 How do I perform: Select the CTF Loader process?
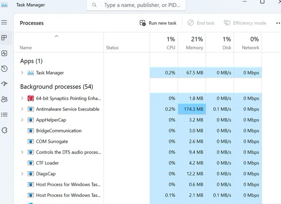click(x=47, y=163)
